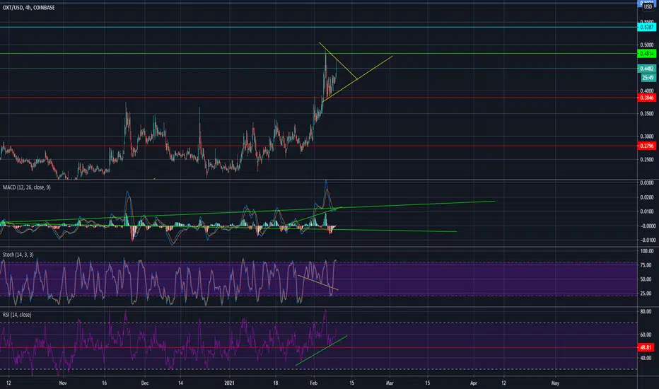The width and height of the screenshot is (659, 389).
Task: Click the OXT/USD, 4h, COINBASE symbol title
Action: (x=28, y=8)
